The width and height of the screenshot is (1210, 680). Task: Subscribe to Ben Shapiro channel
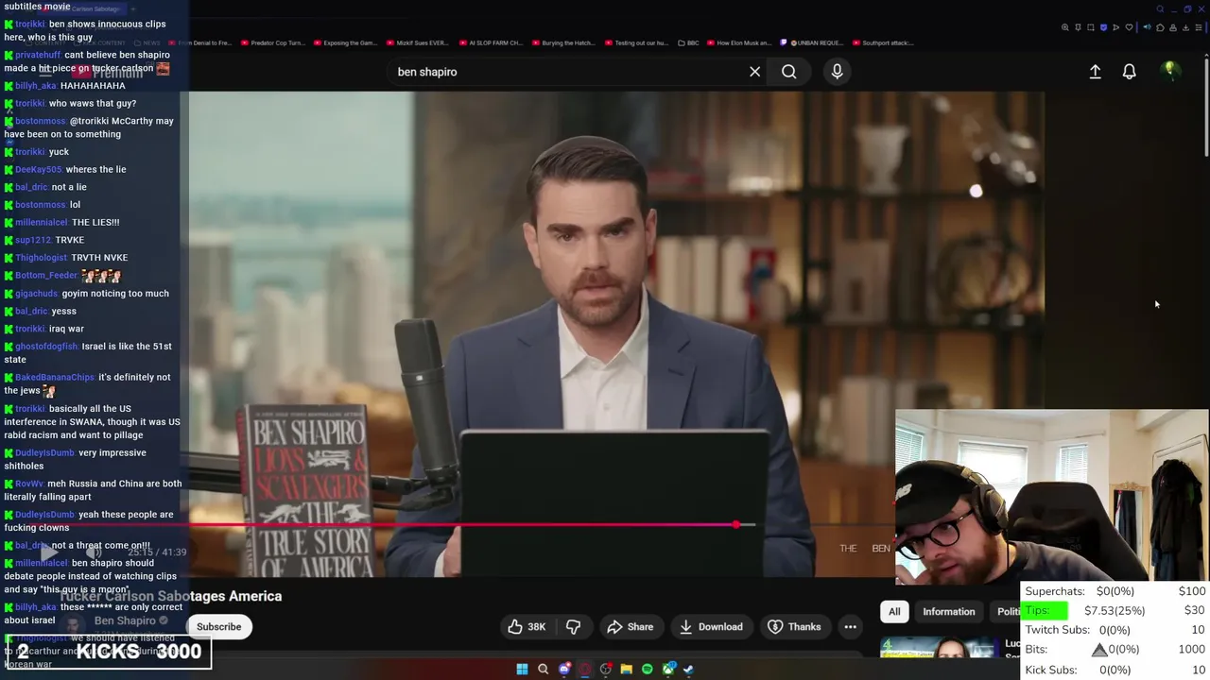click(218, 626)
